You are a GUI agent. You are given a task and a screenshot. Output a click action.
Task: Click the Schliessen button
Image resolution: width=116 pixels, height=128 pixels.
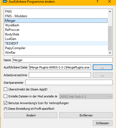103,123
